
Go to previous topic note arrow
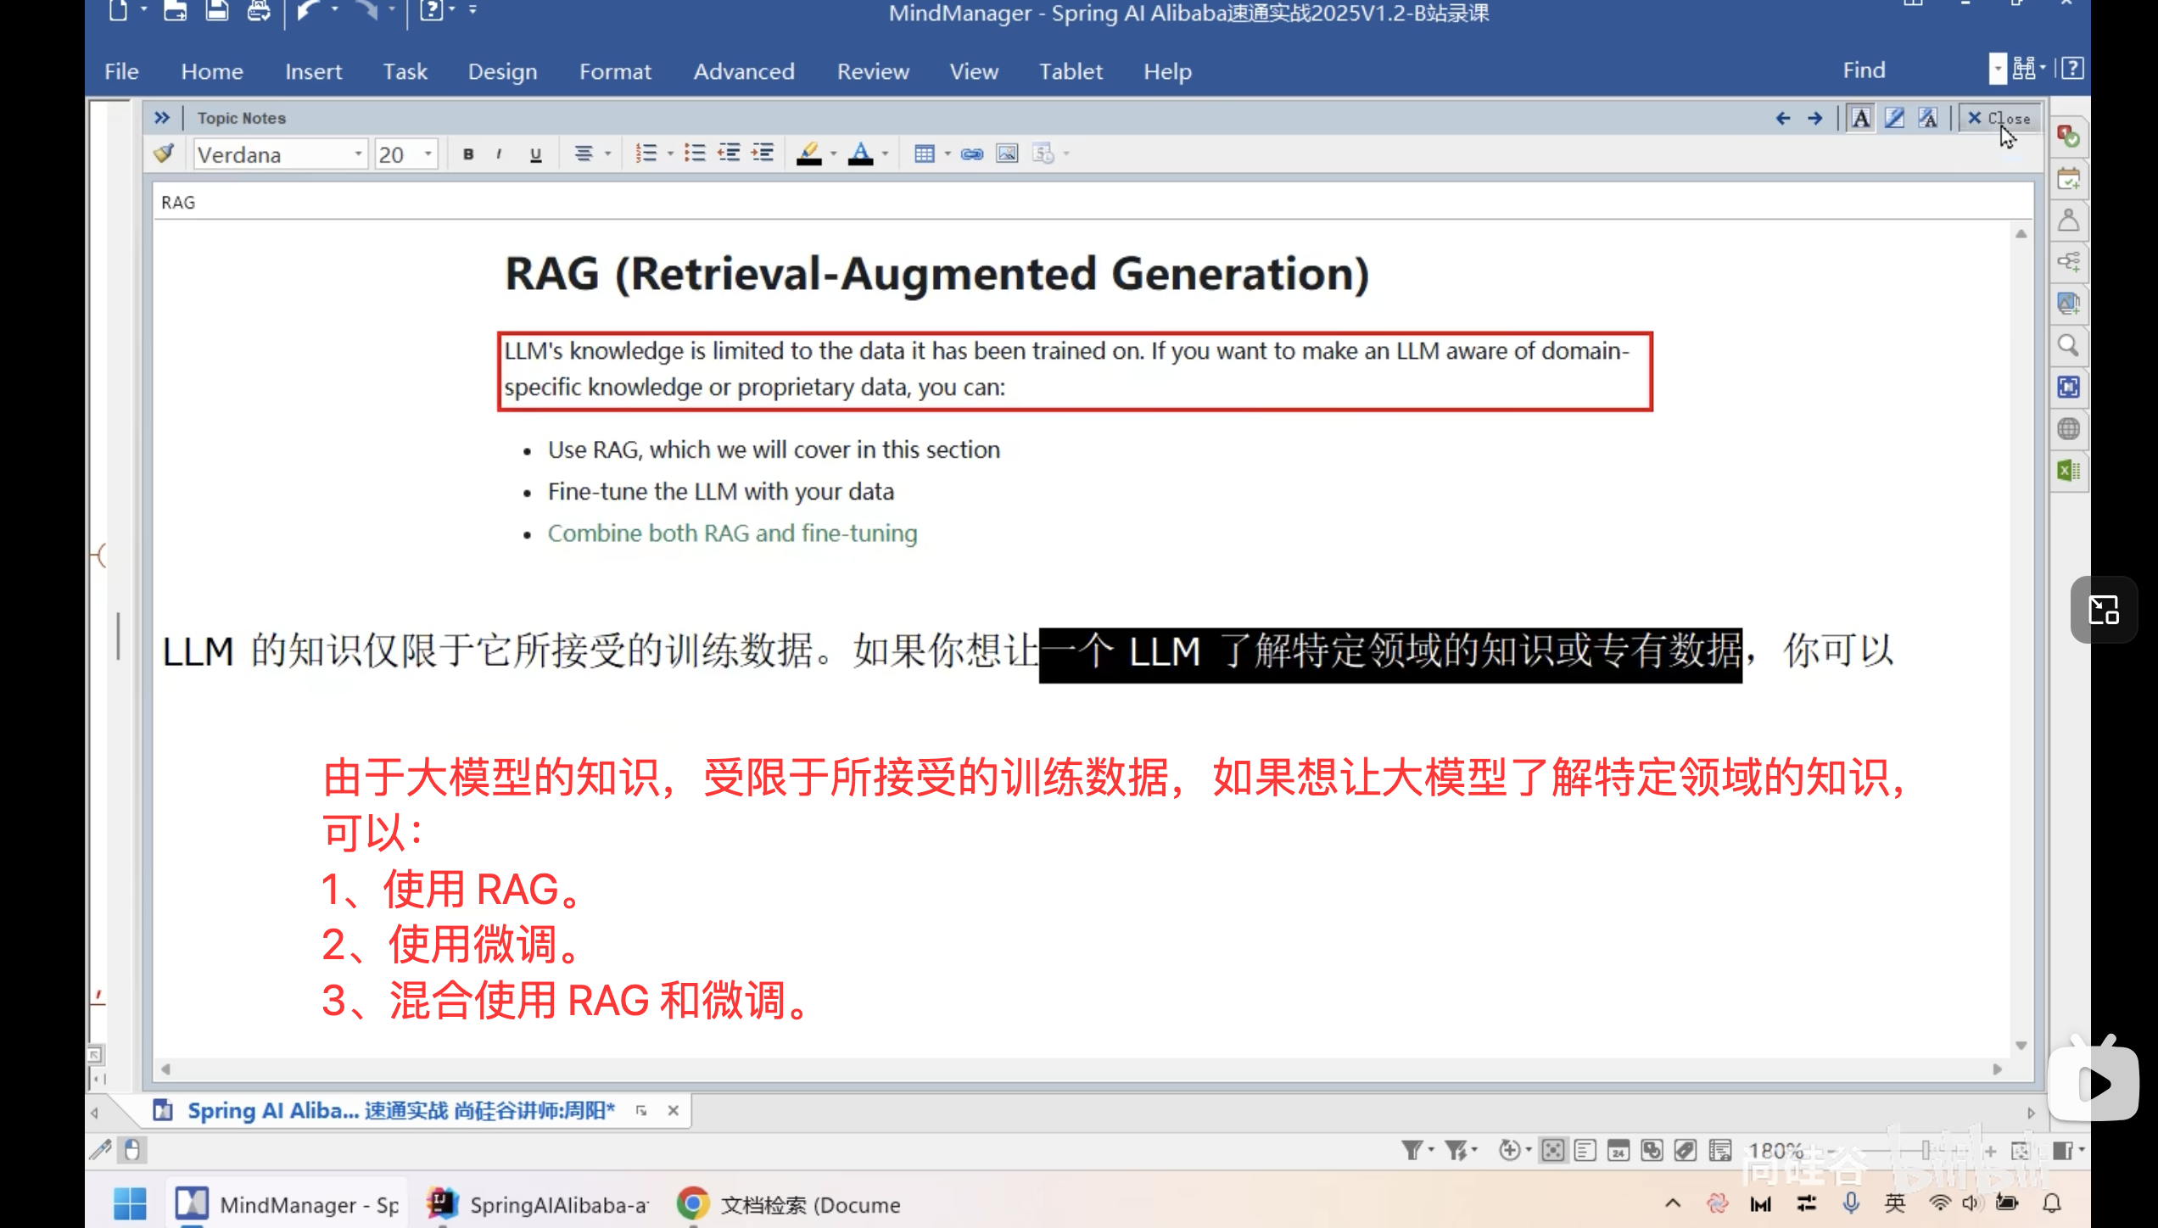1783,119
